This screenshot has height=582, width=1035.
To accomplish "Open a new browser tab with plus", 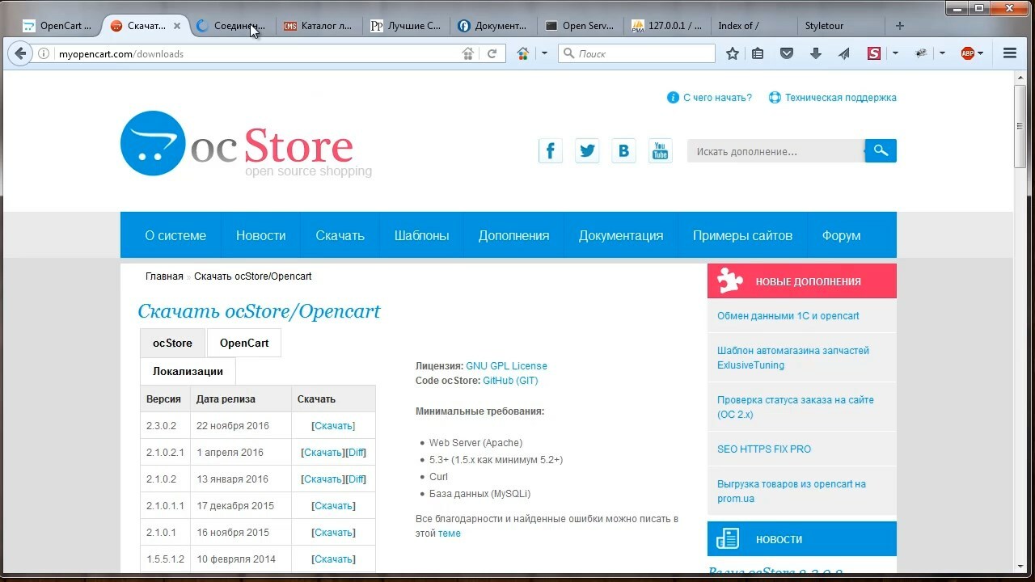I will (x=900, y=26).
